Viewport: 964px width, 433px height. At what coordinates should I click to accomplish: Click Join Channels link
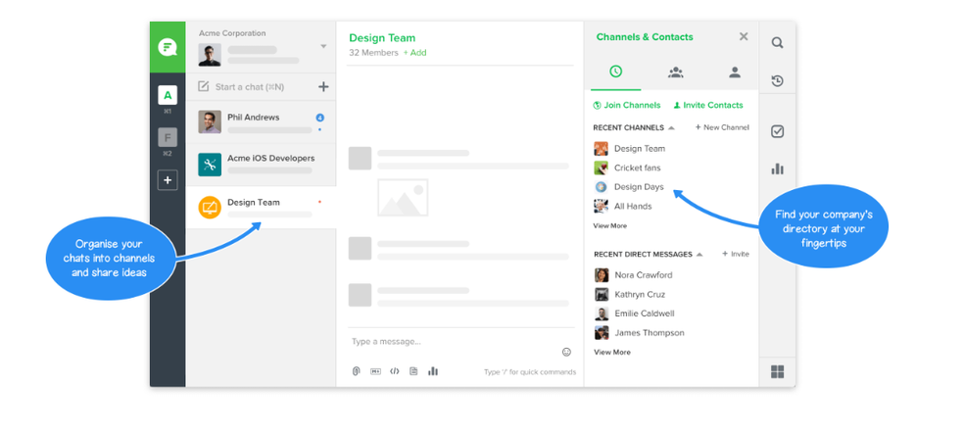coord(626,105)
